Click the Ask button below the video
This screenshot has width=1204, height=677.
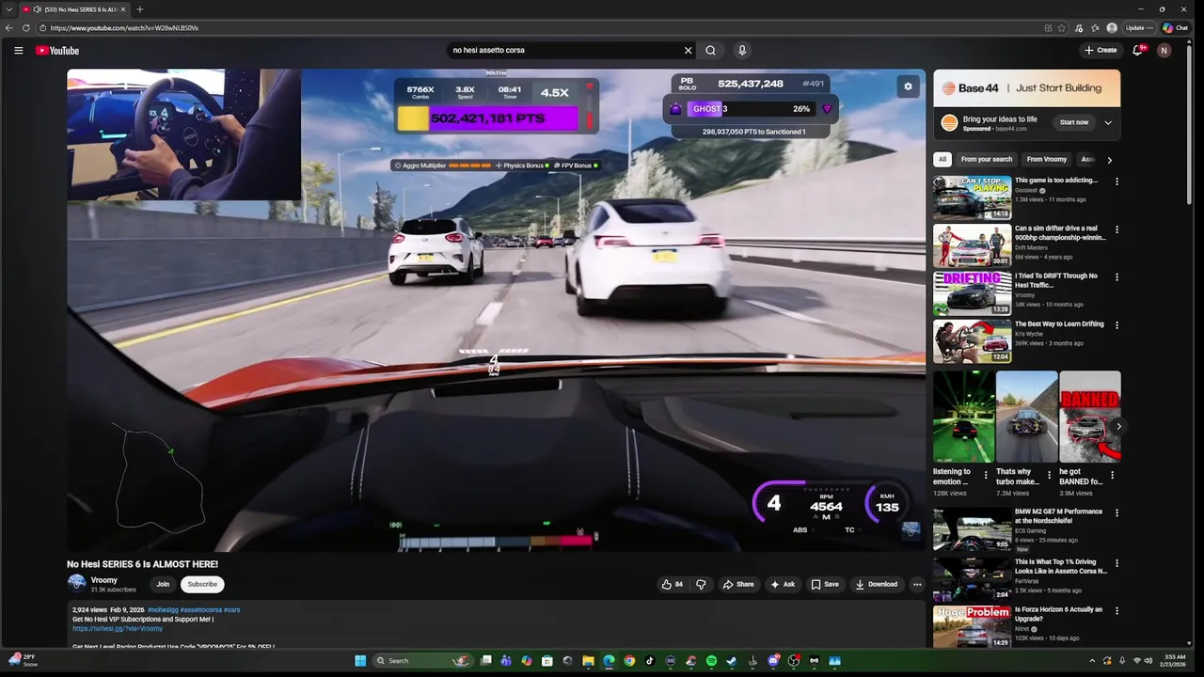coord(783,584)
